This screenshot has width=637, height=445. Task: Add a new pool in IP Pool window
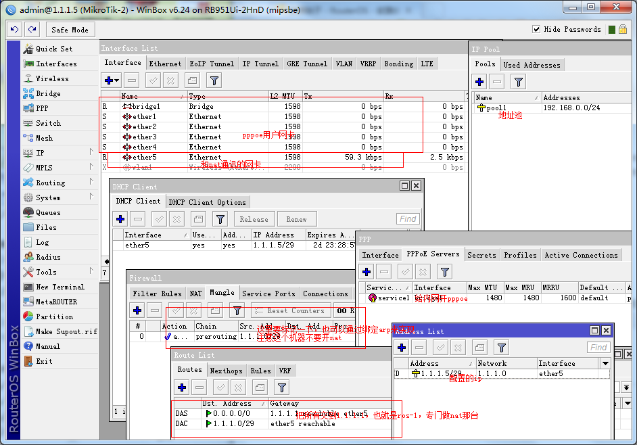479,82
